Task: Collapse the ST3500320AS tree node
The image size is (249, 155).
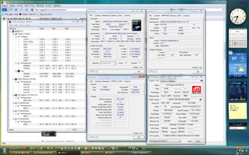Action: (13, 119)
